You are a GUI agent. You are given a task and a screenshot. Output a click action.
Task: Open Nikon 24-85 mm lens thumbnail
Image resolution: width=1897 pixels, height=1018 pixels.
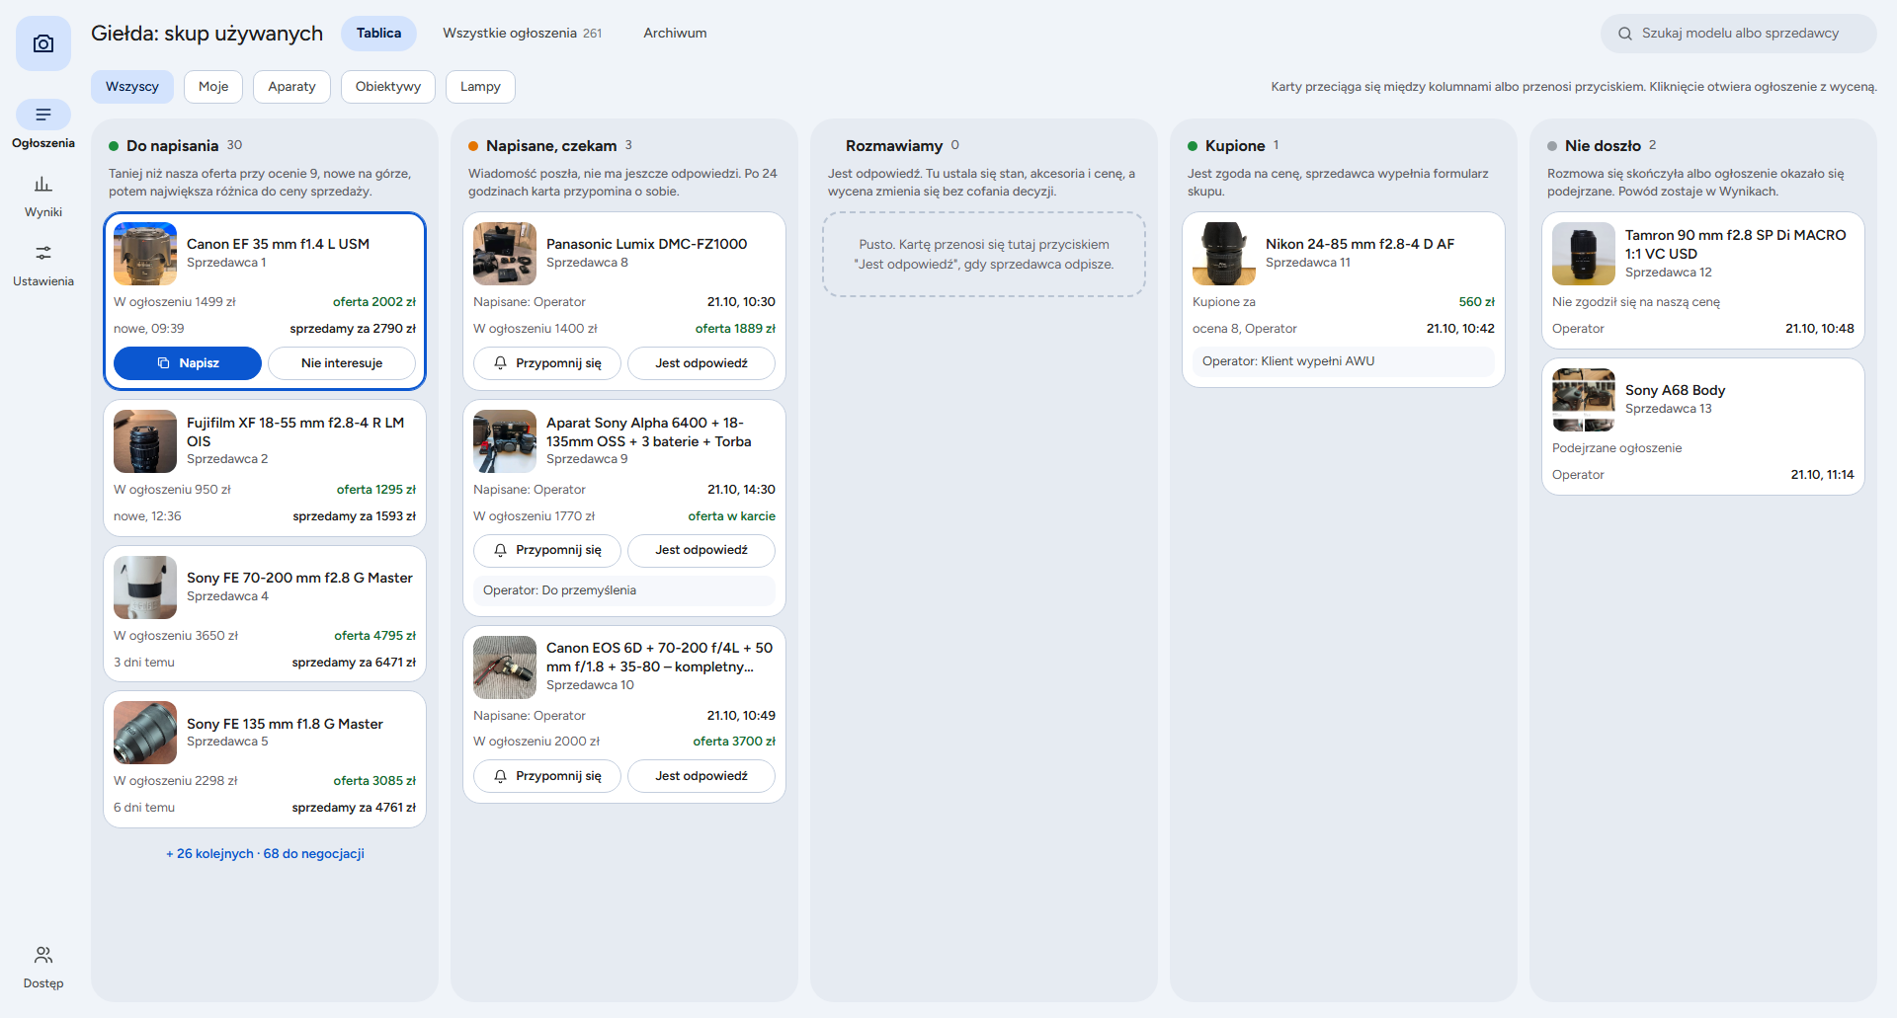click(1224, 254)
